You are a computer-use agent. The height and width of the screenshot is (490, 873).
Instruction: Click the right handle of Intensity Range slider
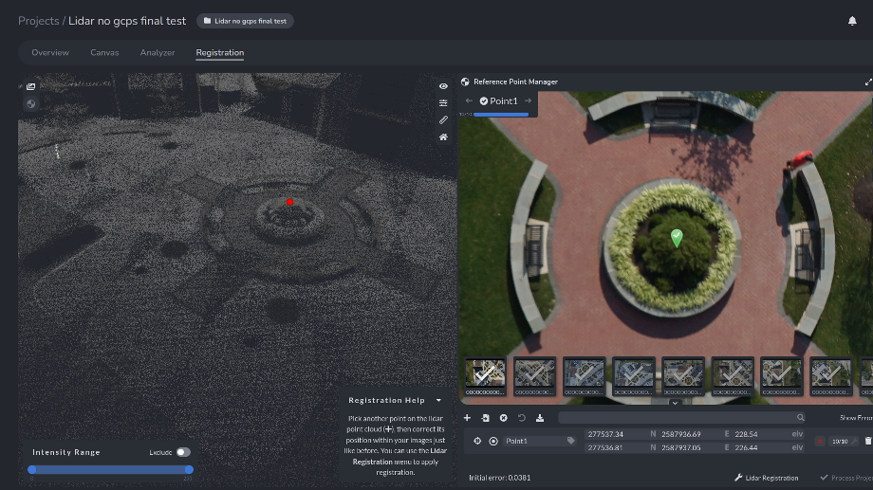(189, 469)
